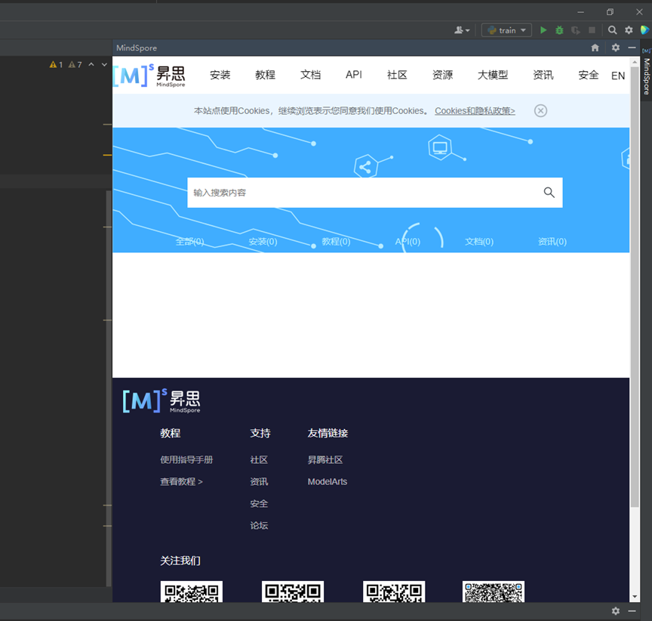The height and width of the screenshot is (621, 652).
Task: Open IDE settings via the gear icon
Action: [629, 30]
